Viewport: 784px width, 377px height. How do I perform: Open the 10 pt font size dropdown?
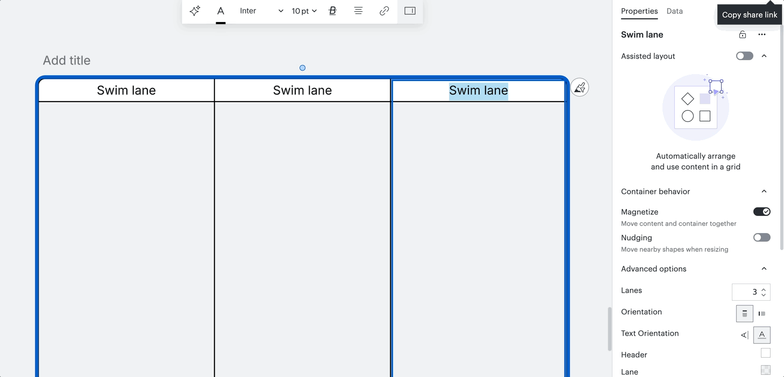pyautogui.click(x=304, y=11)
